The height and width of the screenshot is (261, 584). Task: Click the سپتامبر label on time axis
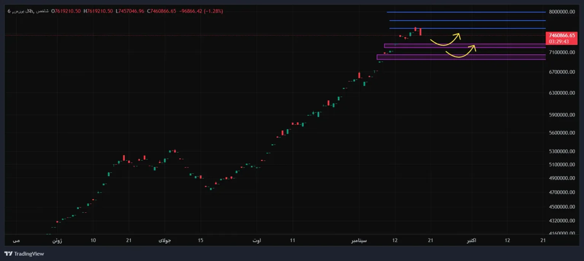point(360,241)
